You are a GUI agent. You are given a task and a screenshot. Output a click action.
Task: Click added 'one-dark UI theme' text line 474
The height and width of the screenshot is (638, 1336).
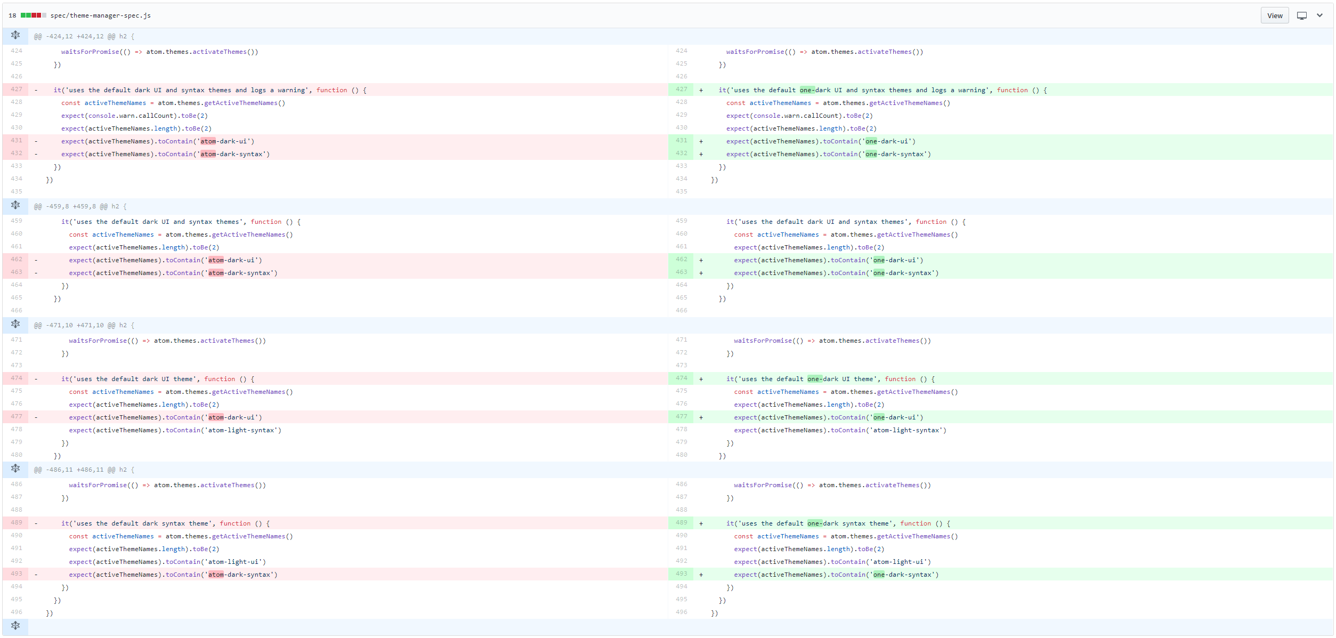tap(840, 379)
